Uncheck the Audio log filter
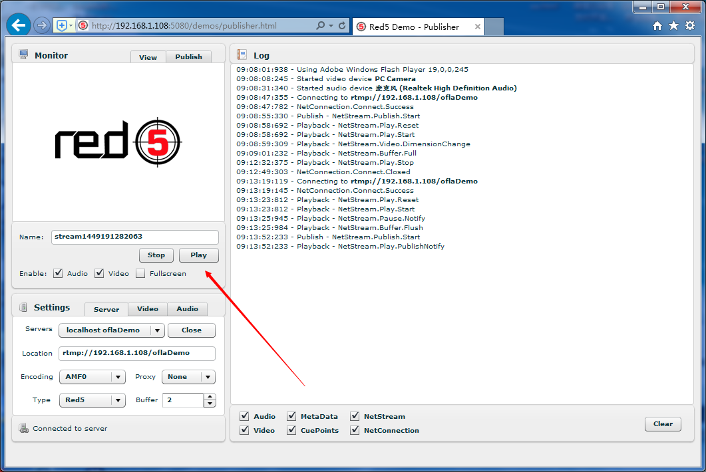The image size is (706, 472). pos(244,416)
